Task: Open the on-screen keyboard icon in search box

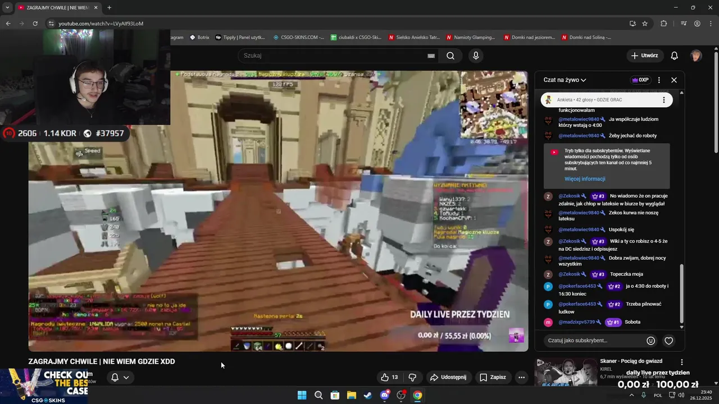Action: point(431,56)
